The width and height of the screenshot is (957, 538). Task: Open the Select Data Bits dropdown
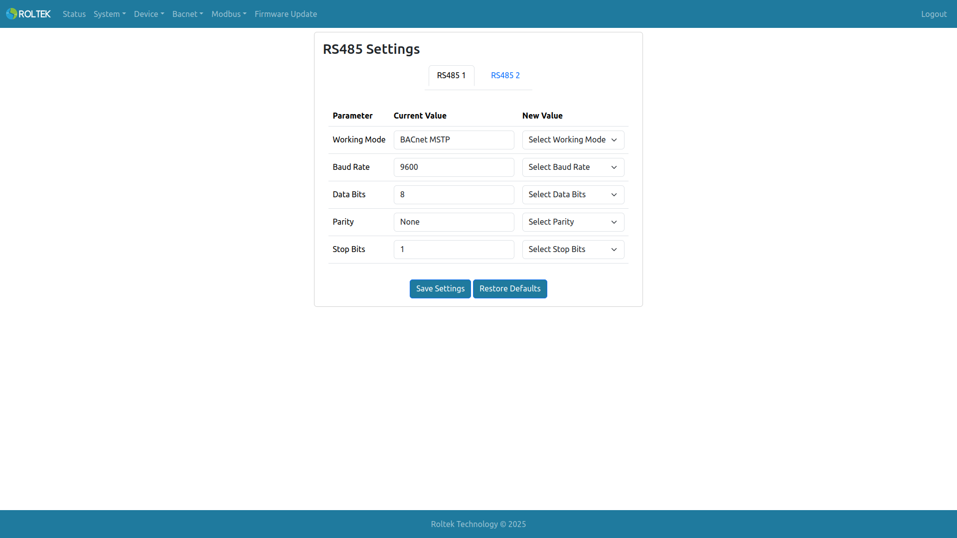[x=573, y=195]
